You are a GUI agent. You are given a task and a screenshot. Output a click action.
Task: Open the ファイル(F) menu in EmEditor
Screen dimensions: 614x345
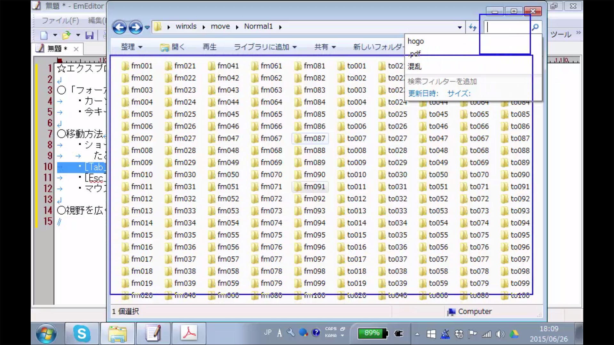pos(60,20)
